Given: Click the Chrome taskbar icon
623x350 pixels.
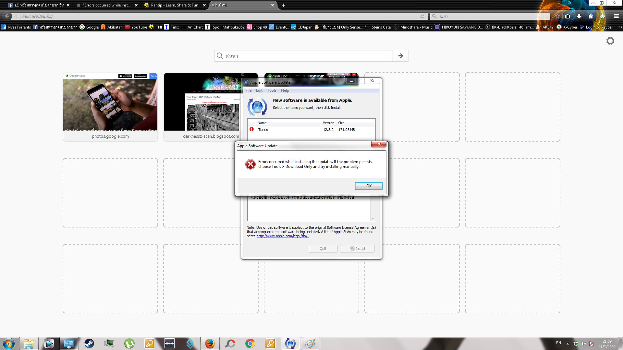Looking at the screenshot, I should (250, 343).
